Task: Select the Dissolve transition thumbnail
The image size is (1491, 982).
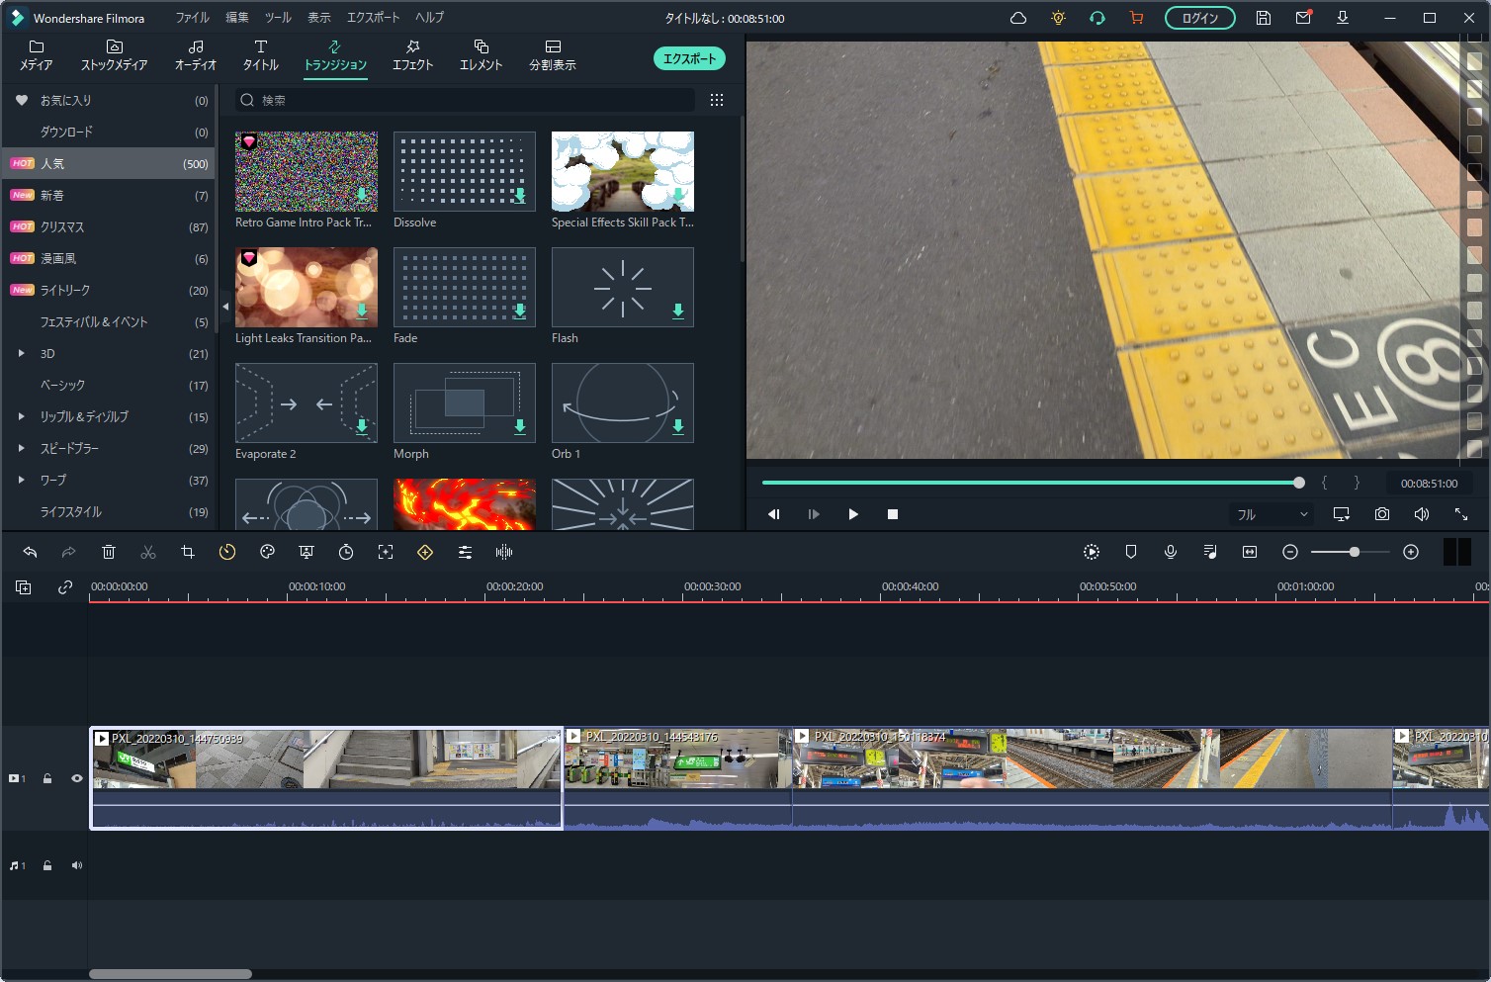Action: point(464,171)
